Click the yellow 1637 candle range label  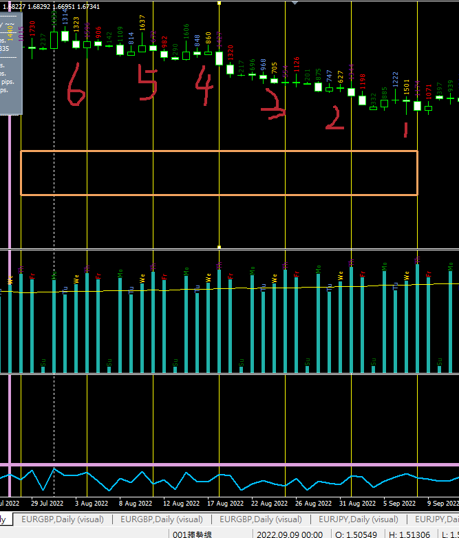(x=142, y=23)
